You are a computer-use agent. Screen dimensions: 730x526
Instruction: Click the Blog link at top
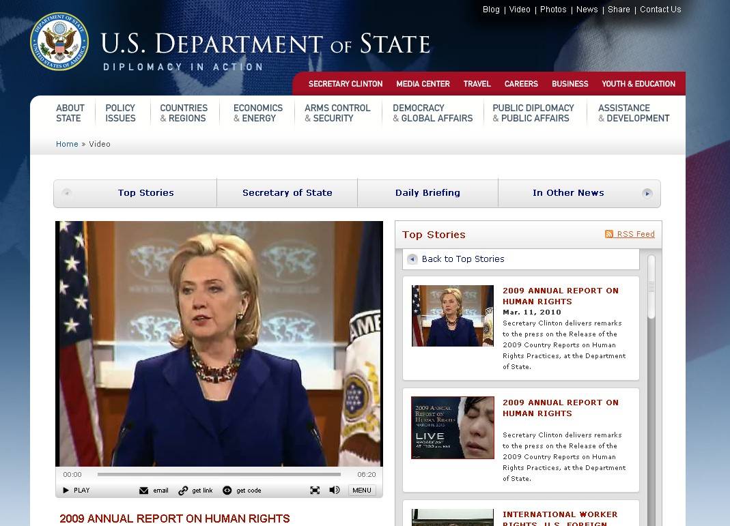[491, 10]
